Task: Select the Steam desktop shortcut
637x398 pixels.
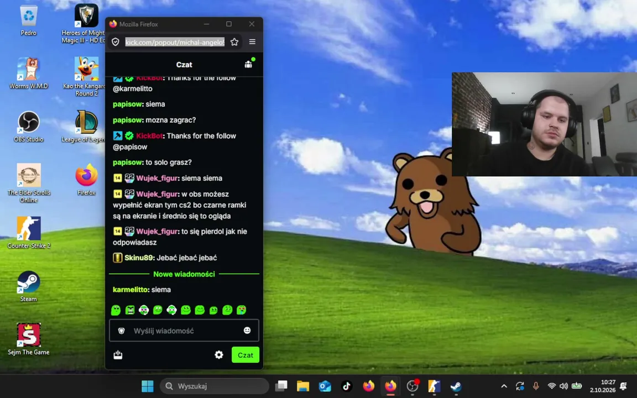Action: [x=28, y=286]
